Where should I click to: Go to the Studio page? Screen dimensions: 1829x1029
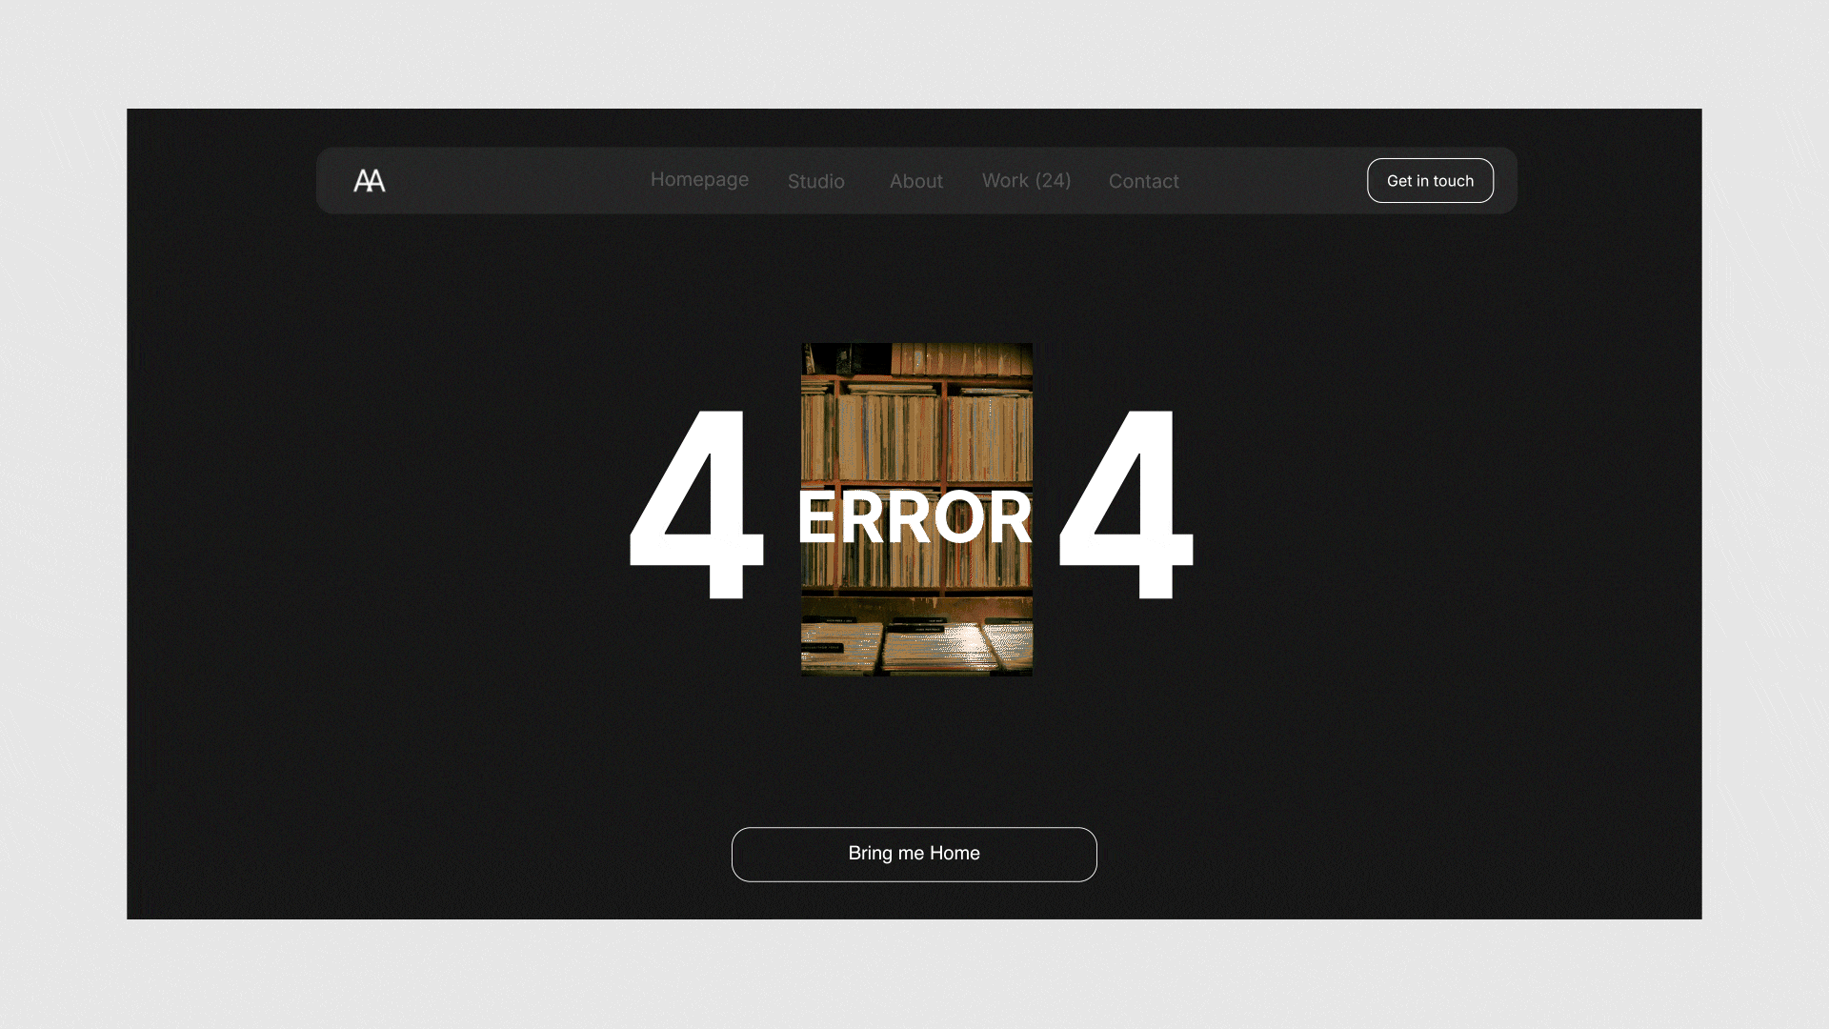(x=815, y=181)
